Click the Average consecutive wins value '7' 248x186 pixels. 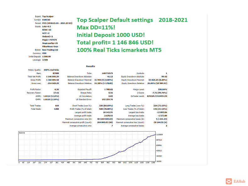click(112, 126)
